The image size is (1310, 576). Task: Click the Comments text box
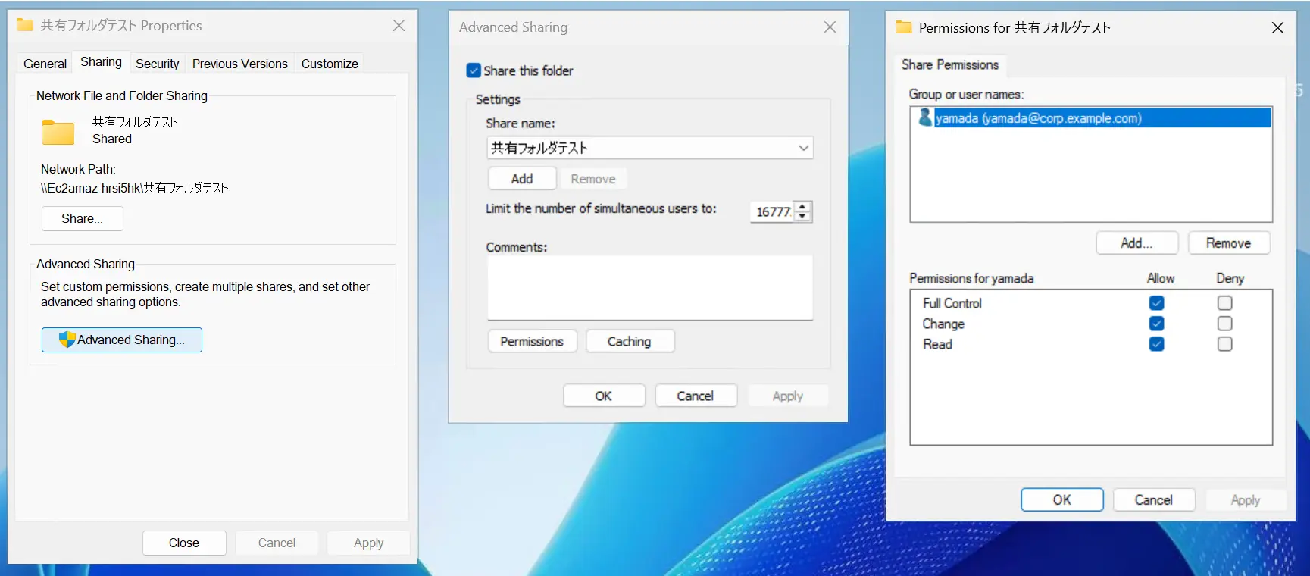(x=650, y=288)
